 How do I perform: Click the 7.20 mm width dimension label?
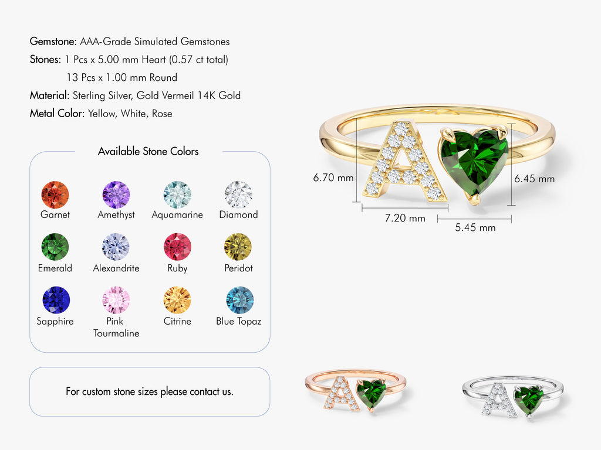[x=405, y=218]
